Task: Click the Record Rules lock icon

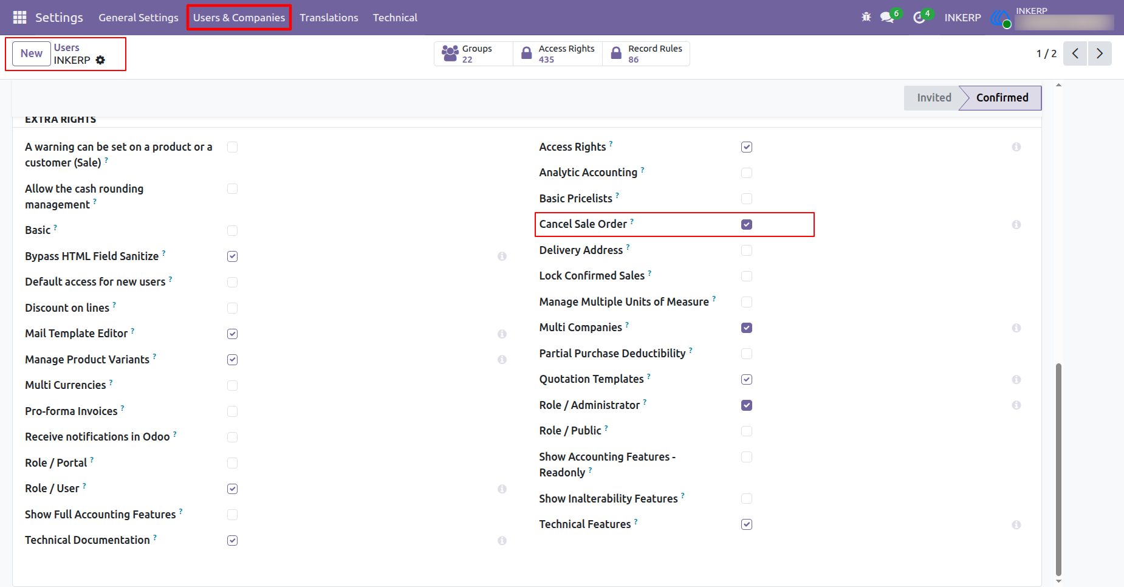Action: [x=616, y=53]
